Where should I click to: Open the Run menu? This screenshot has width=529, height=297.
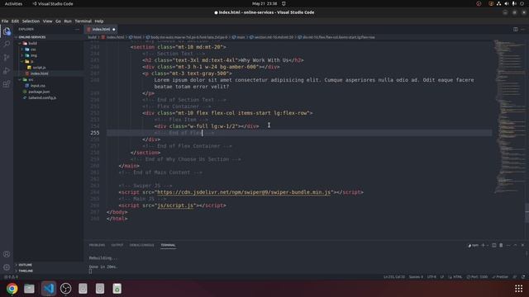(x=68, y=21)
